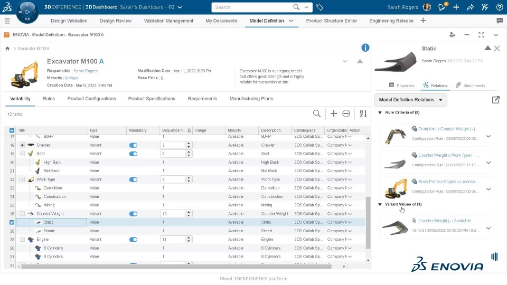Collapse the Engine tree row

[22, 240]
